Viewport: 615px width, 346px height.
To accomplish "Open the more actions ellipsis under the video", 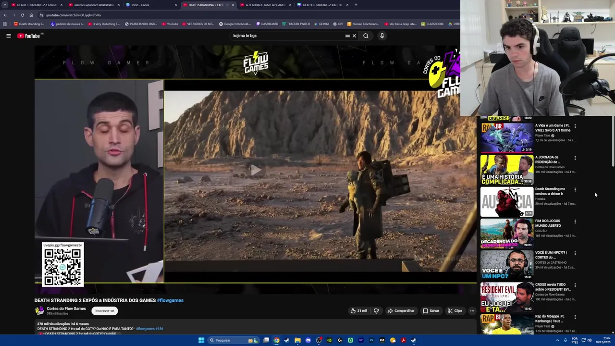I will pos(472,311).
